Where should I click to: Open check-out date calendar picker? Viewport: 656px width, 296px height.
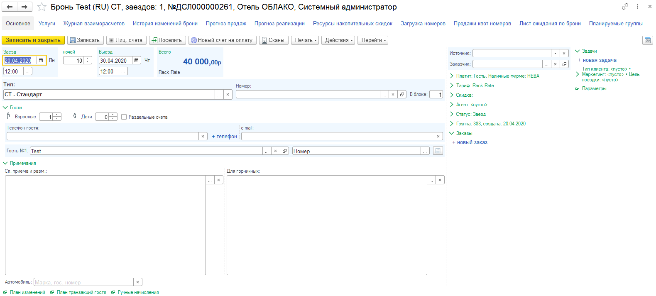pyautogui.click(x=137, y=61)
